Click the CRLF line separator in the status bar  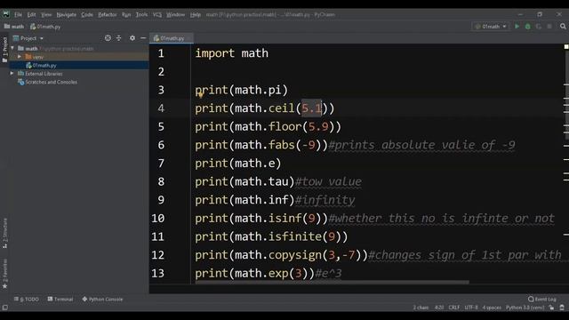(x=454, y=308)
